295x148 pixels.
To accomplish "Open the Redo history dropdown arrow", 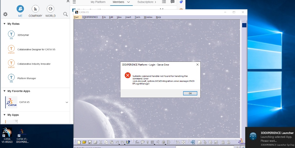I will pos(124,144).
